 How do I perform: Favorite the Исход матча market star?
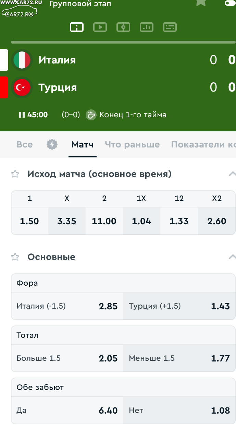point(15,174)
